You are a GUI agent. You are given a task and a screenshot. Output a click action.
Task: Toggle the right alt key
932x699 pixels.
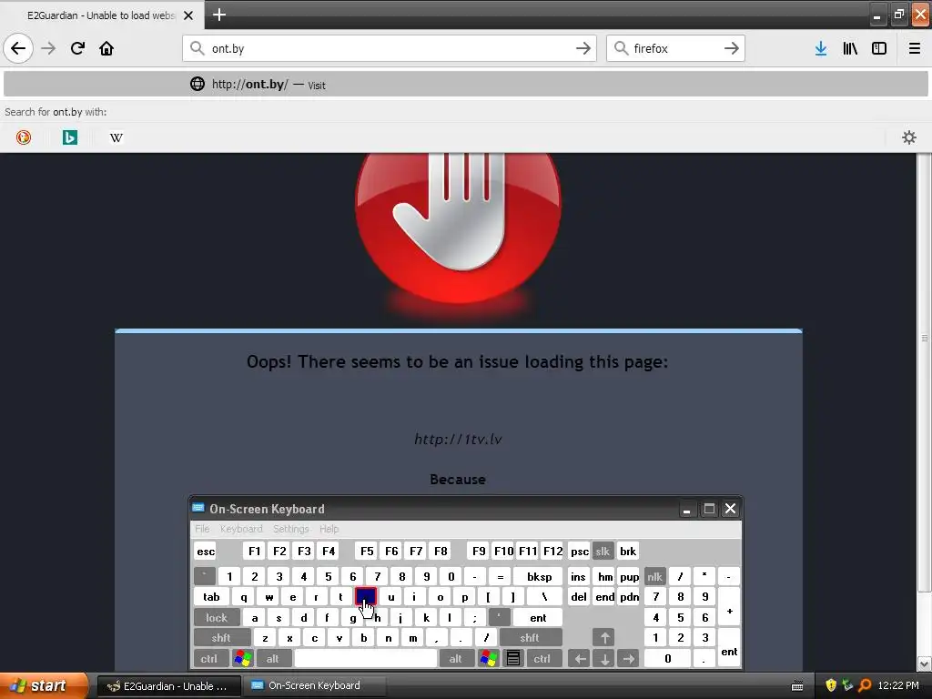click(456, 659)
